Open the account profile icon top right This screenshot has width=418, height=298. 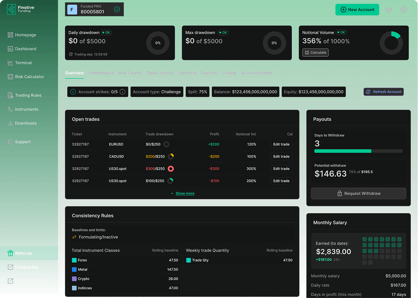pyautogui.click(x=403, y=9)
